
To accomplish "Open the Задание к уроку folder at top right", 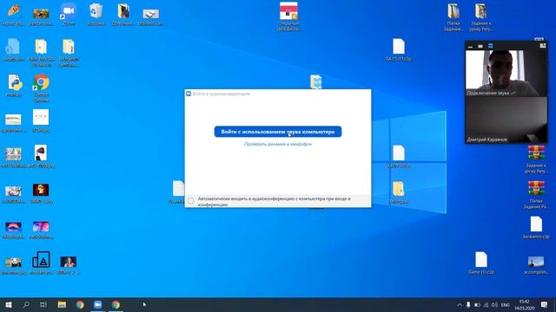I will (x=480, y=17).
